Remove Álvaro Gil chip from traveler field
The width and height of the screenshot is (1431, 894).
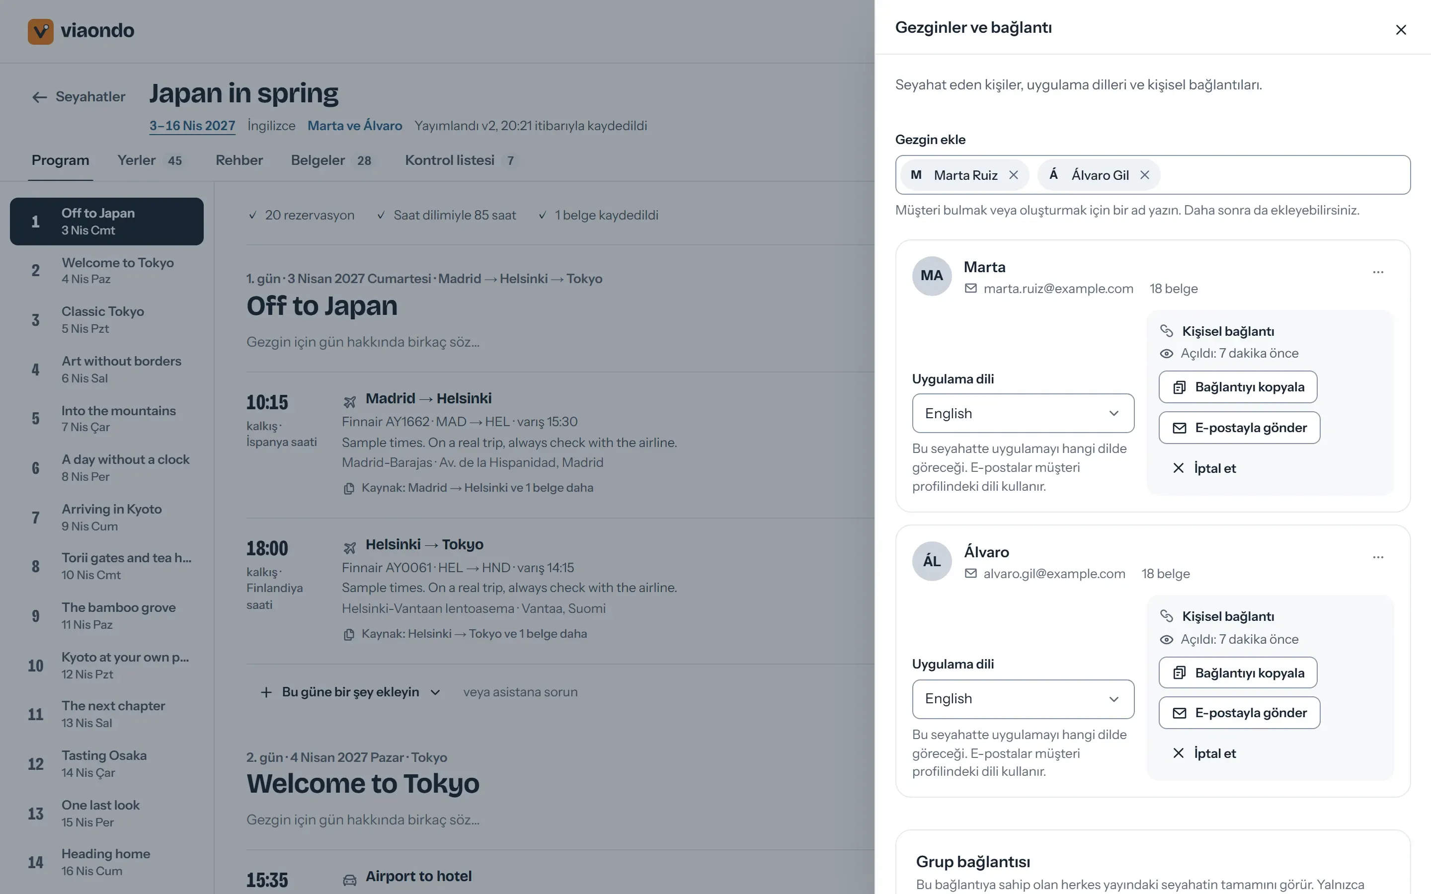[1145, 175]
